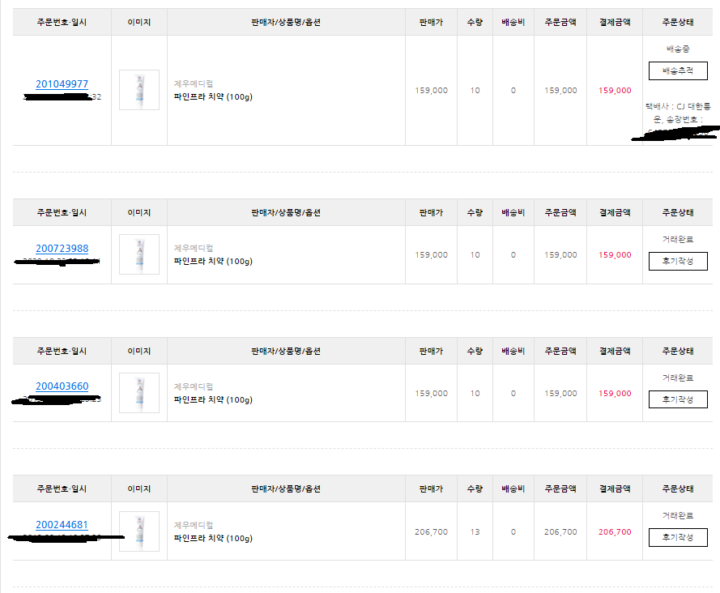Click 파인프라 치약 product name in 206,700 order
The width and height of the screenshot is (720, 593).
213,539
